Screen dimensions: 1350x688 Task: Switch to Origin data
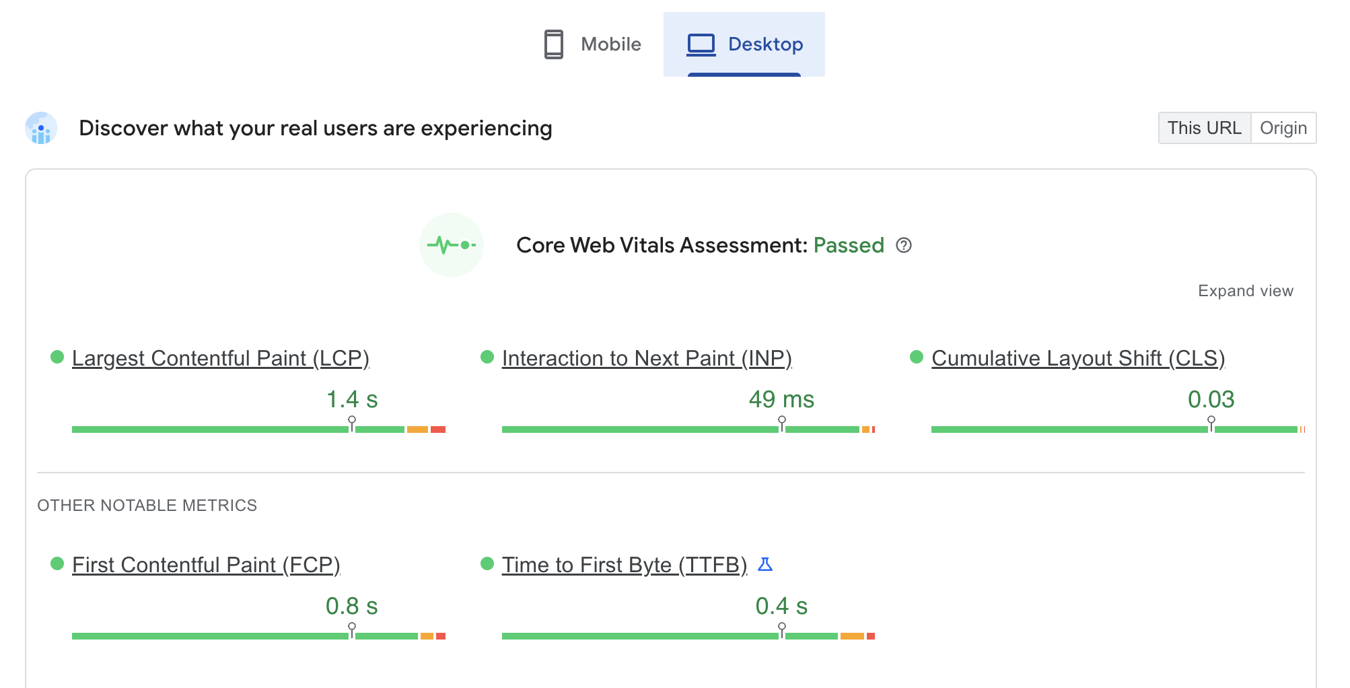pyautogui.click(x=1283, y=128)
